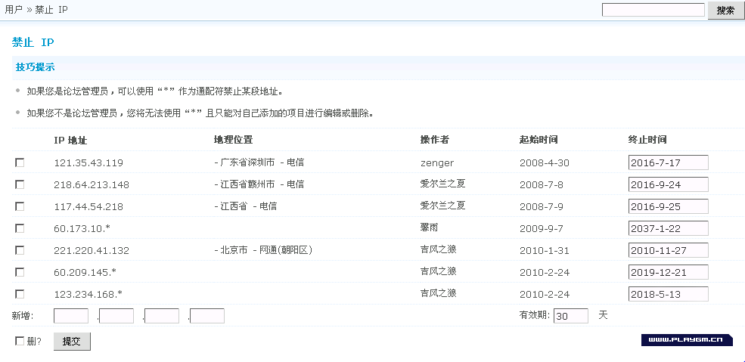The height and width of the screenshot is (362, 745).
Task: Toggle the 删? delete-all checkbox
Action: click(x=20, y=342)
